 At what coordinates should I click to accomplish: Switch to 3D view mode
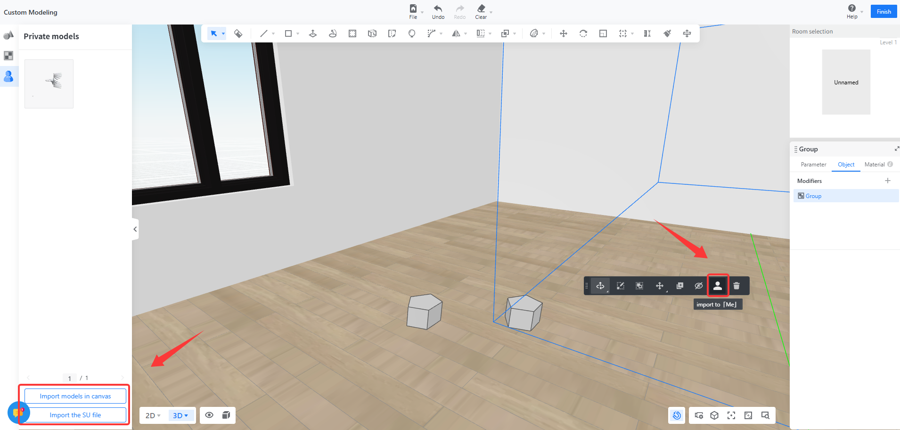point(180,415)
